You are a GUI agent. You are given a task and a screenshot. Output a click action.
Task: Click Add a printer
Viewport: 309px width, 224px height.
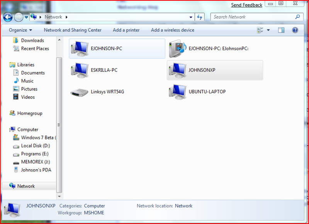(126, 30)
